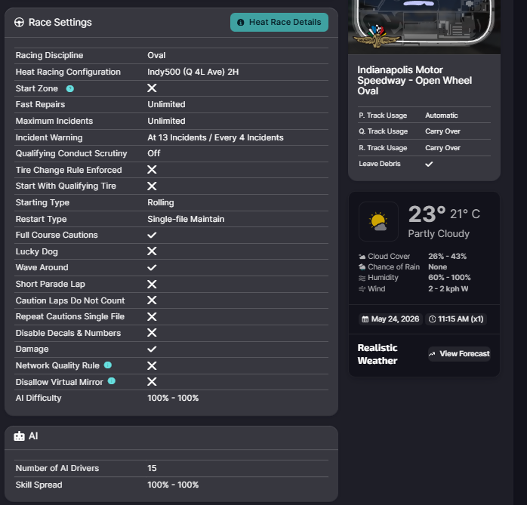Click the View Forecast button
Viewport: 527px width, 505px height.
pos(459,354)
